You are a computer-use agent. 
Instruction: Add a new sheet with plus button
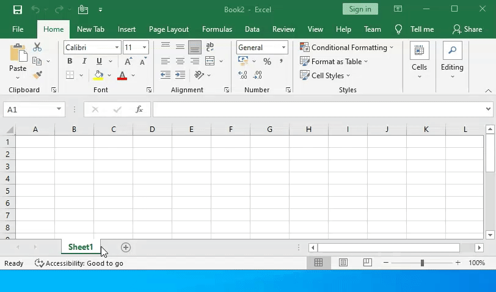point(126,247)
